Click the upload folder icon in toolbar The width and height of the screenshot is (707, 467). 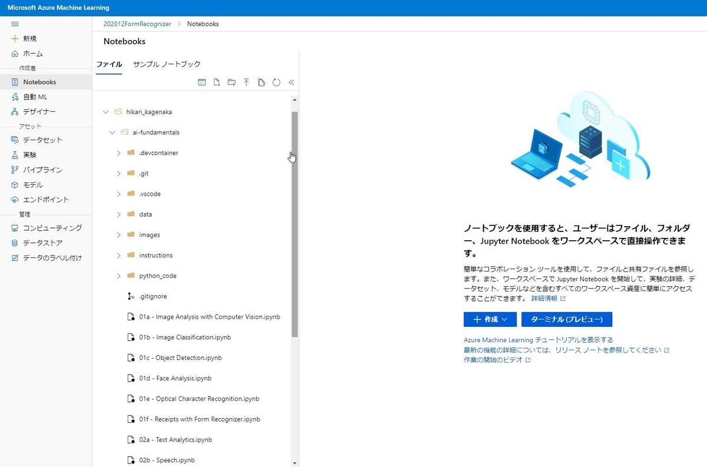(262, 82)
